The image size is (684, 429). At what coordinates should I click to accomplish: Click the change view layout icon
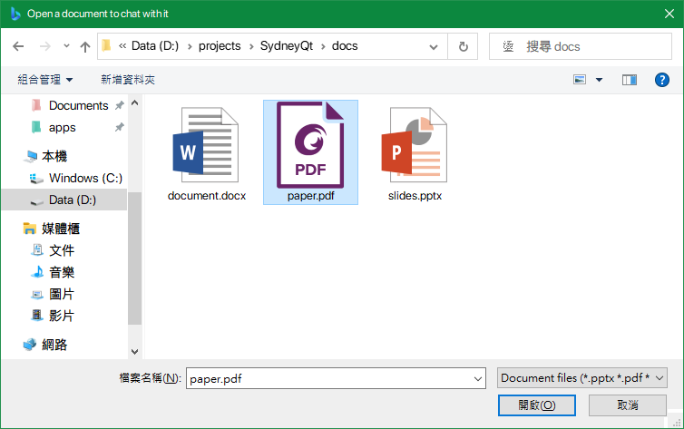[x=581, y=80]
